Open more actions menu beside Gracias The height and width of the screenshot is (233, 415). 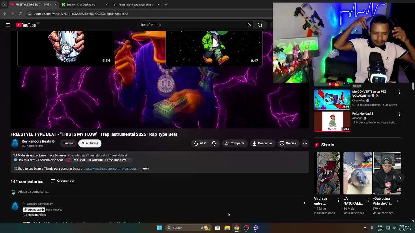click(x=305, y=143)
